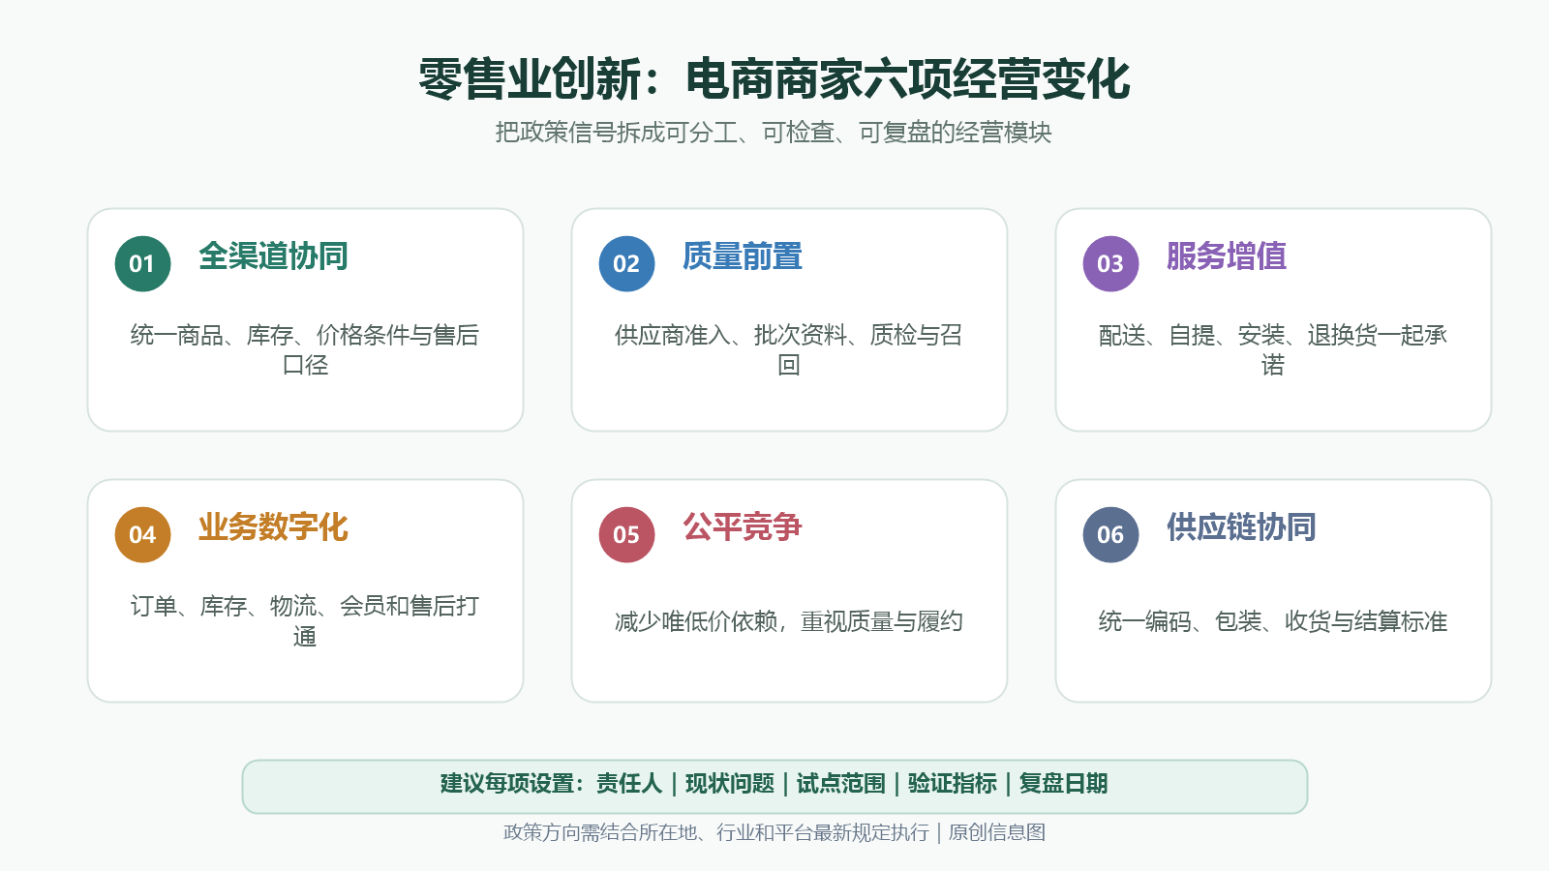
Task: Click description 统一编码、包装、收货与结算标准
Action: [x=1273, y=621]
